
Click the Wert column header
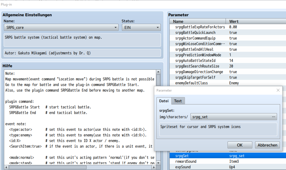(x=256, y=22)
